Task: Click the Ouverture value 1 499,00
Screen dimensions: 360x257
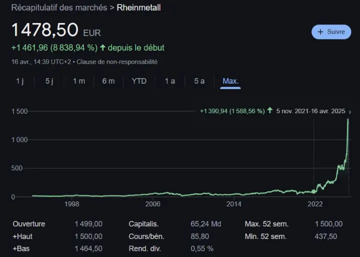Action: (x=88, y=224)
